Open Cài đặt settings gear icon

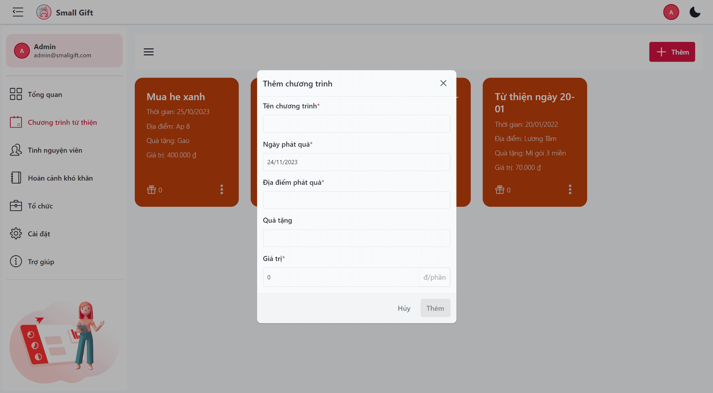16,233
